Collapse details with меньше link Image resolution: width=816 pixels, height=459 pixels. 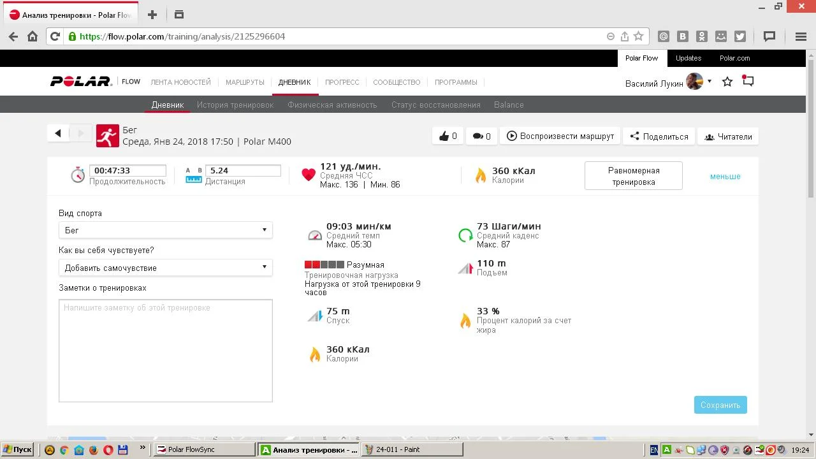tap(725, 177)
